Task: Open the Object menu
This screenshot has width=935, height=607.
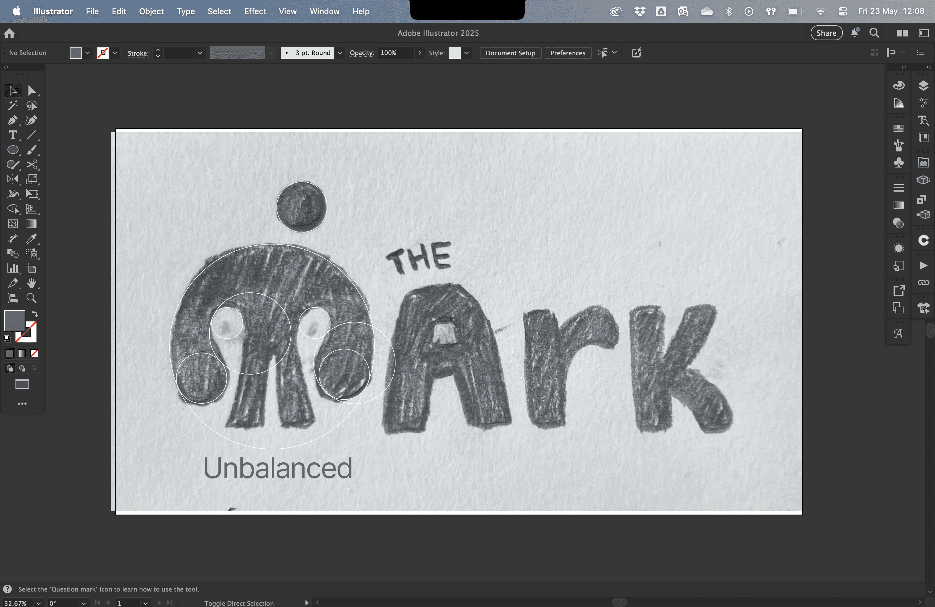Action: coord(151,11)
